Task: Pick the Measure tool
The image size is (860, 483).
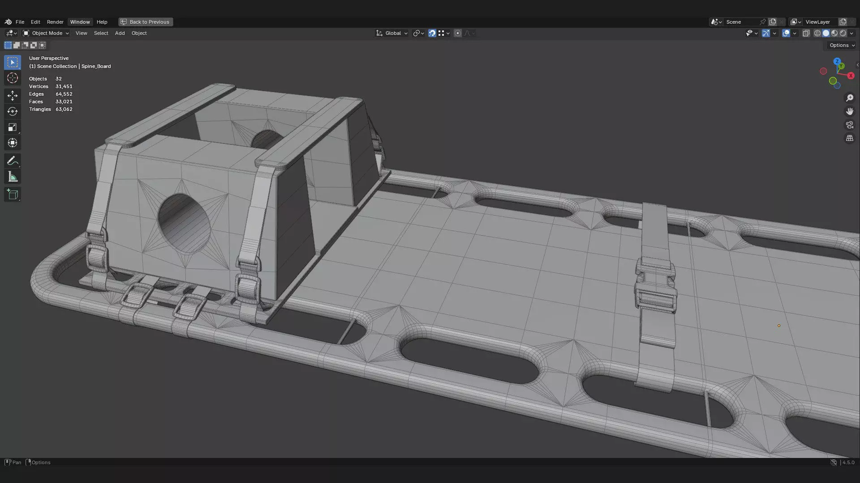Action: (13, 177)
